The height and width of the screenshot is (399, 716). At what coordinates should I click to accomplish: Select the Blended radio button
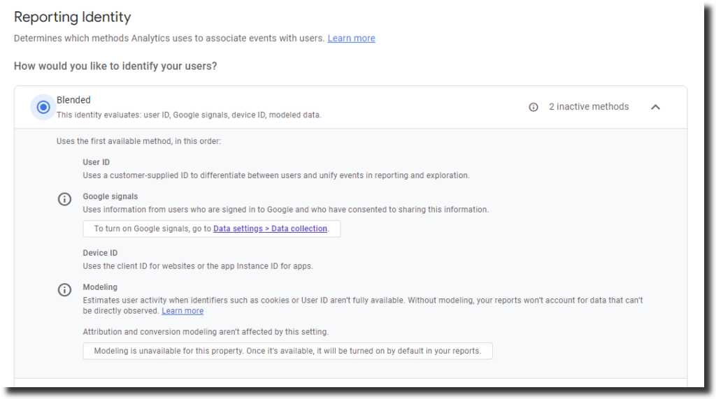point(43,107)
